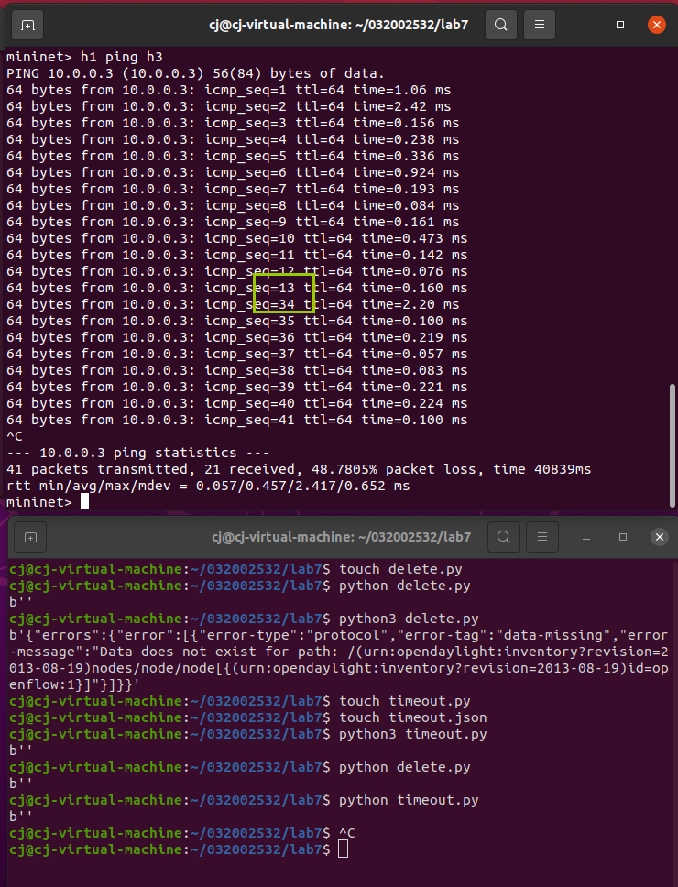Image resolution: width=678 pixels, height=887 pixels.
Task: Click the icmp_seq=34 time=2.20 ms line
Action: pos(233,304)
